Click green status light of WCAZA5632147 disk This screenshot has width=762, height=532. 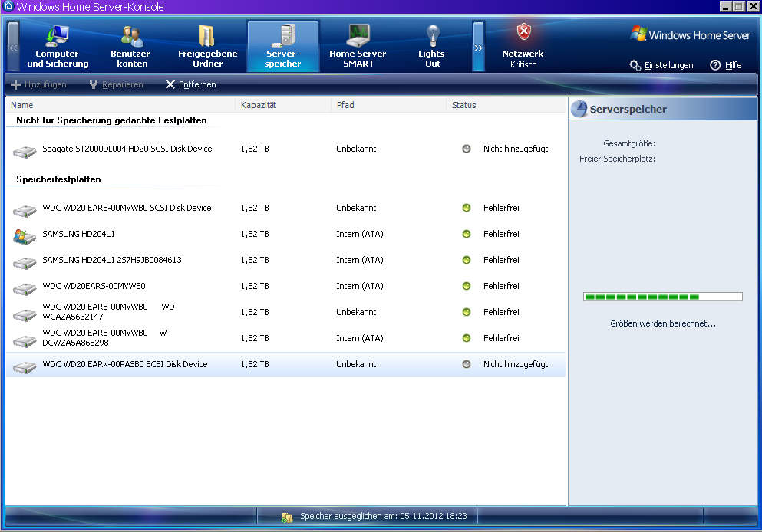coord(467,312)
